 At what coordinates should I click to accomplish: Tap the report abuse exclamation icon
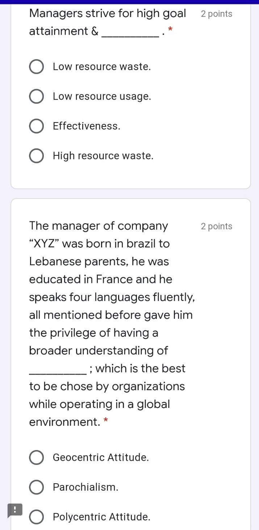point(14,511)
